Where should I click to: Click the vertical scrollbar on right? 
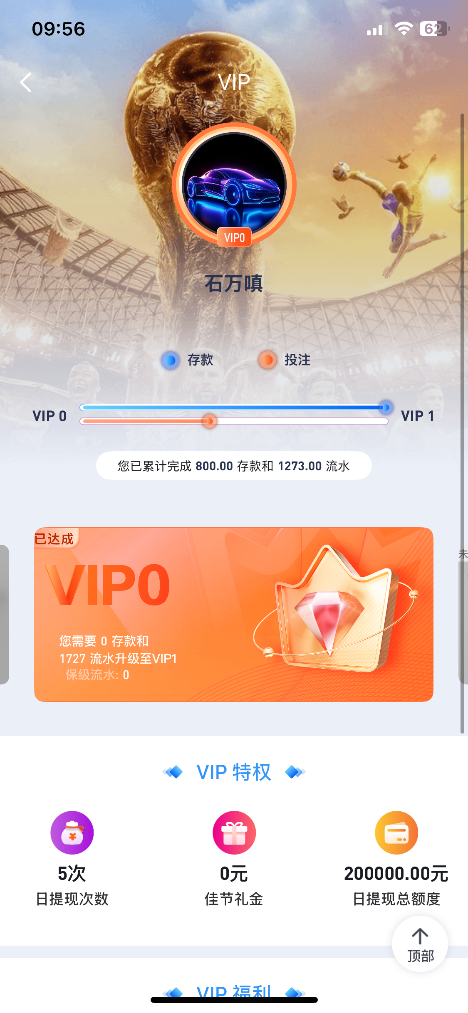click(462, 422)
